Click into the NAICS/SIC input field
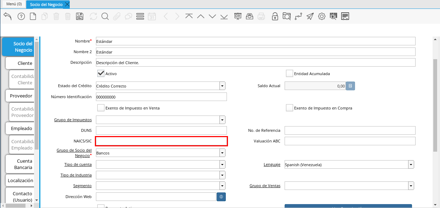440x208 pixels. click(x=161, y=141)
